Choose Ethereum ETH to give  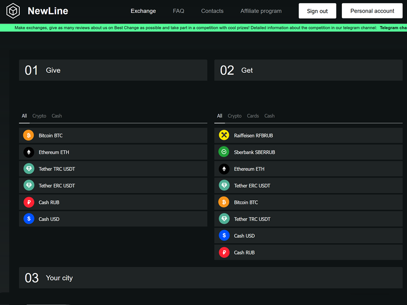tap(113, 152)
